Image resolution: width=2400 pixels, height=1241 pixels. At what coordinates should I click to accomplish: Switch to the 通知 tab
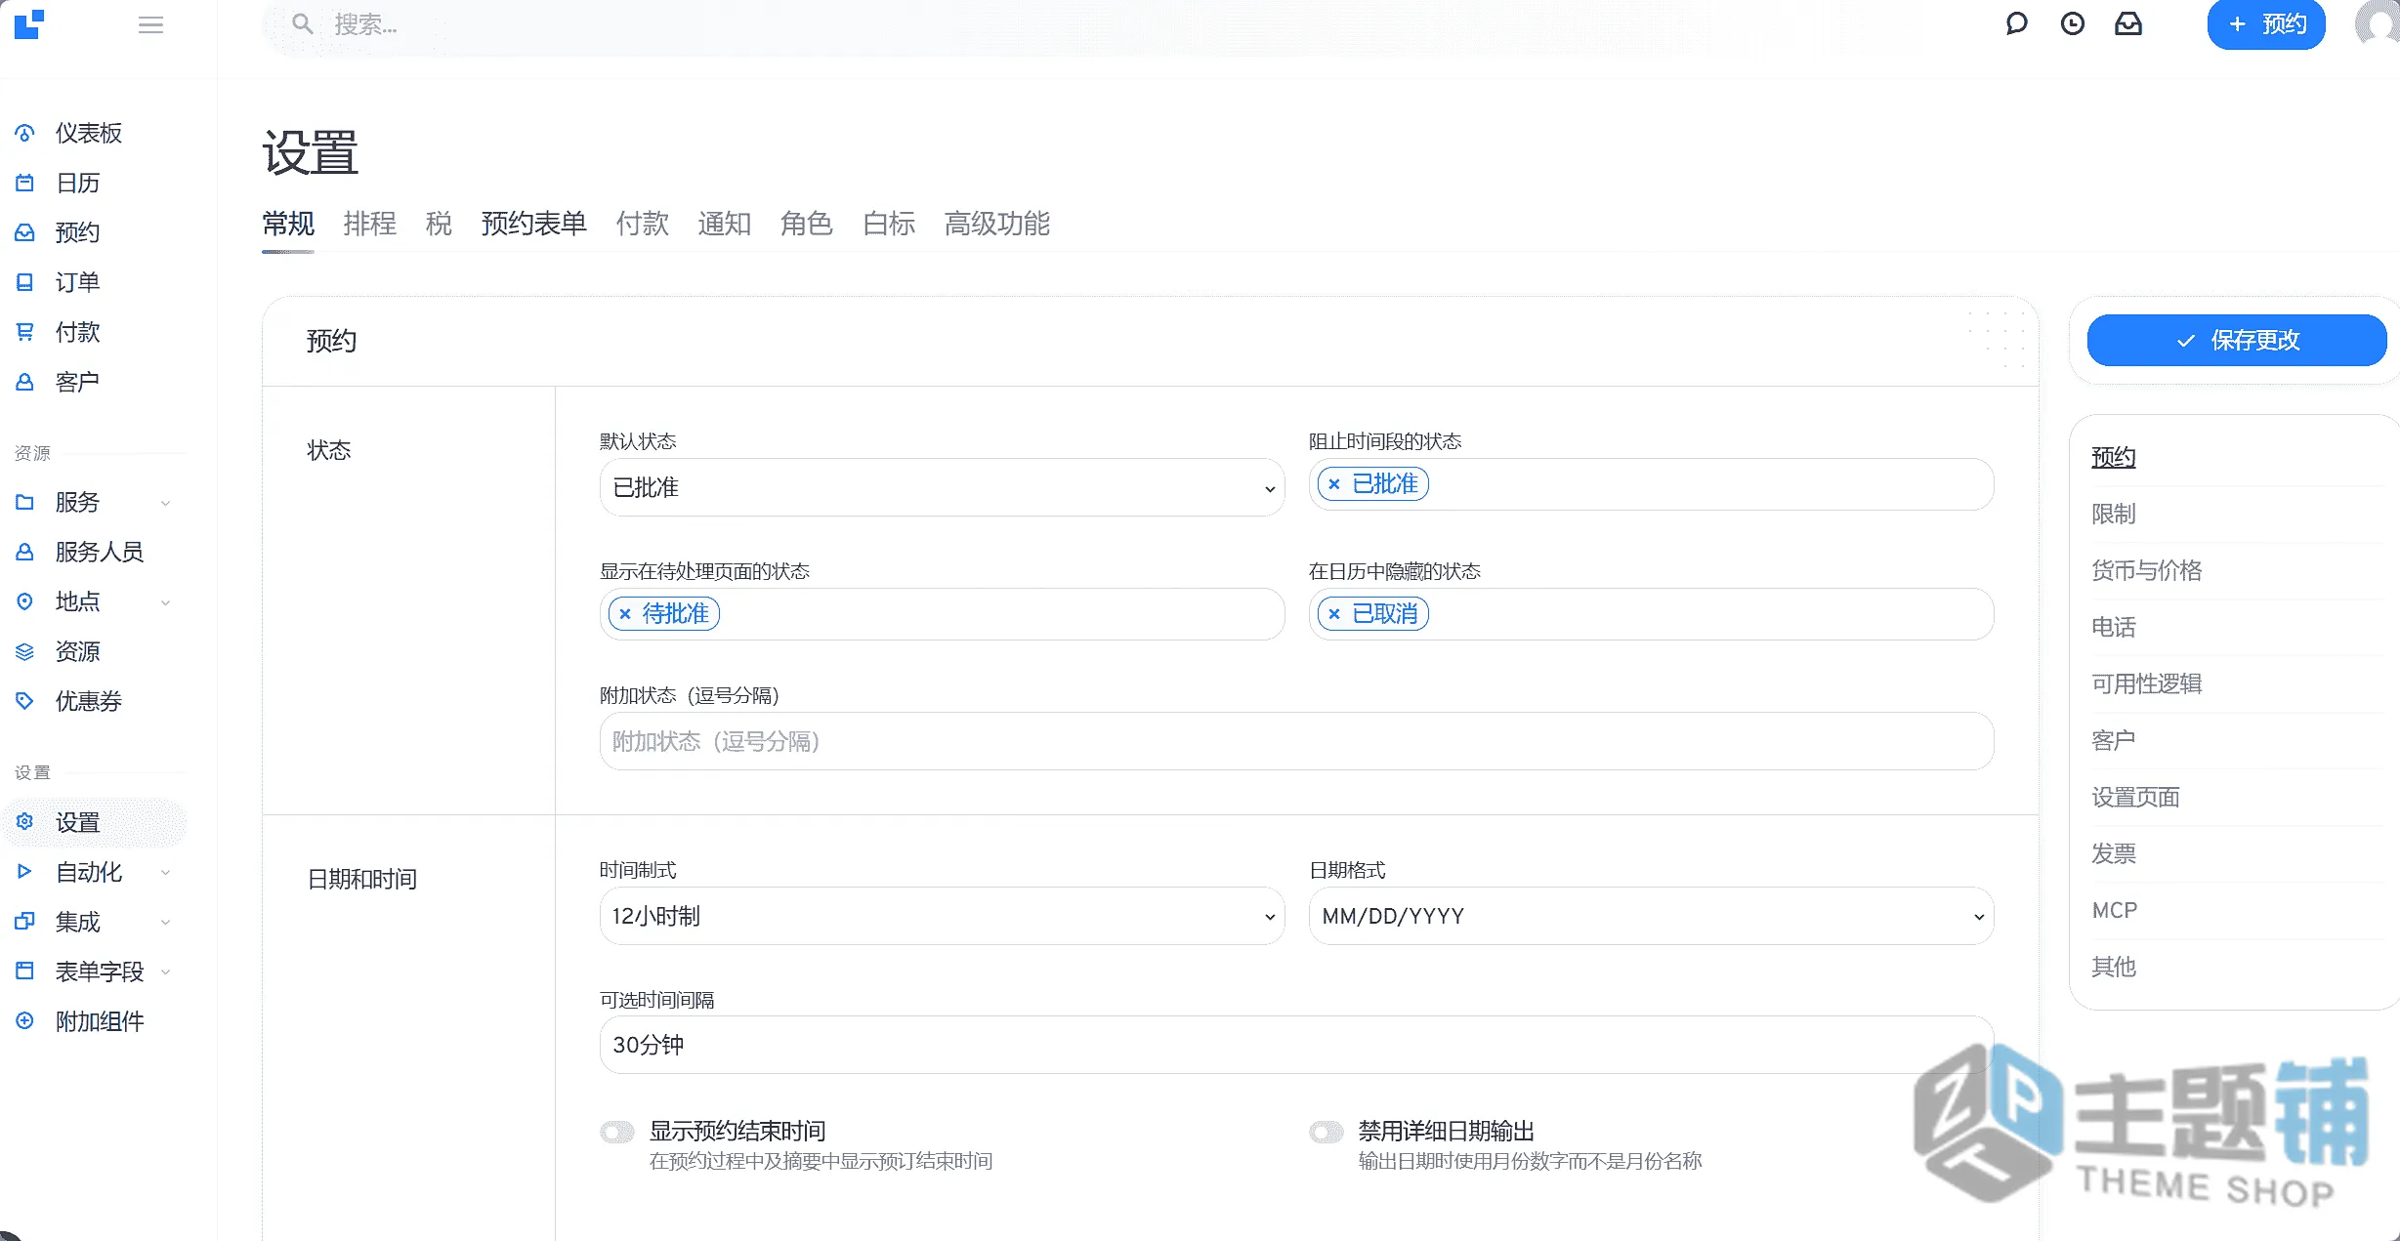point(724,224)
